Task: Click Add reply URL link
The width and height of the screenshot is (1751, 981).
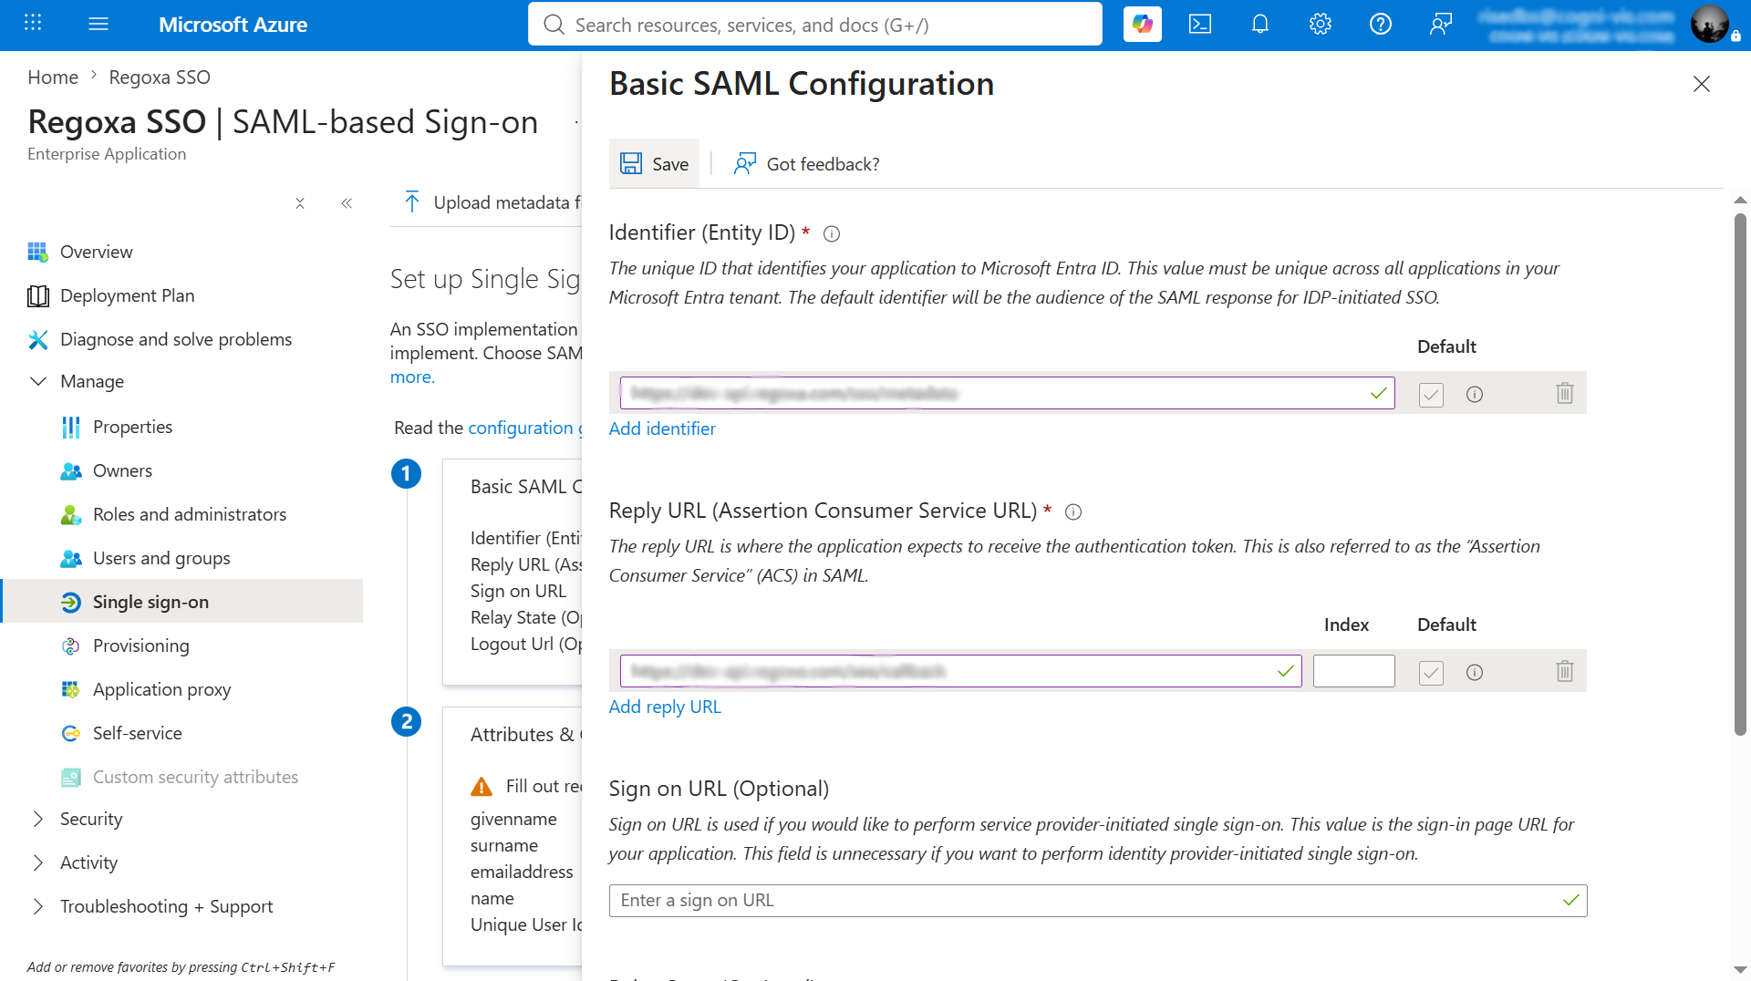Action: [x=665, y=707]
